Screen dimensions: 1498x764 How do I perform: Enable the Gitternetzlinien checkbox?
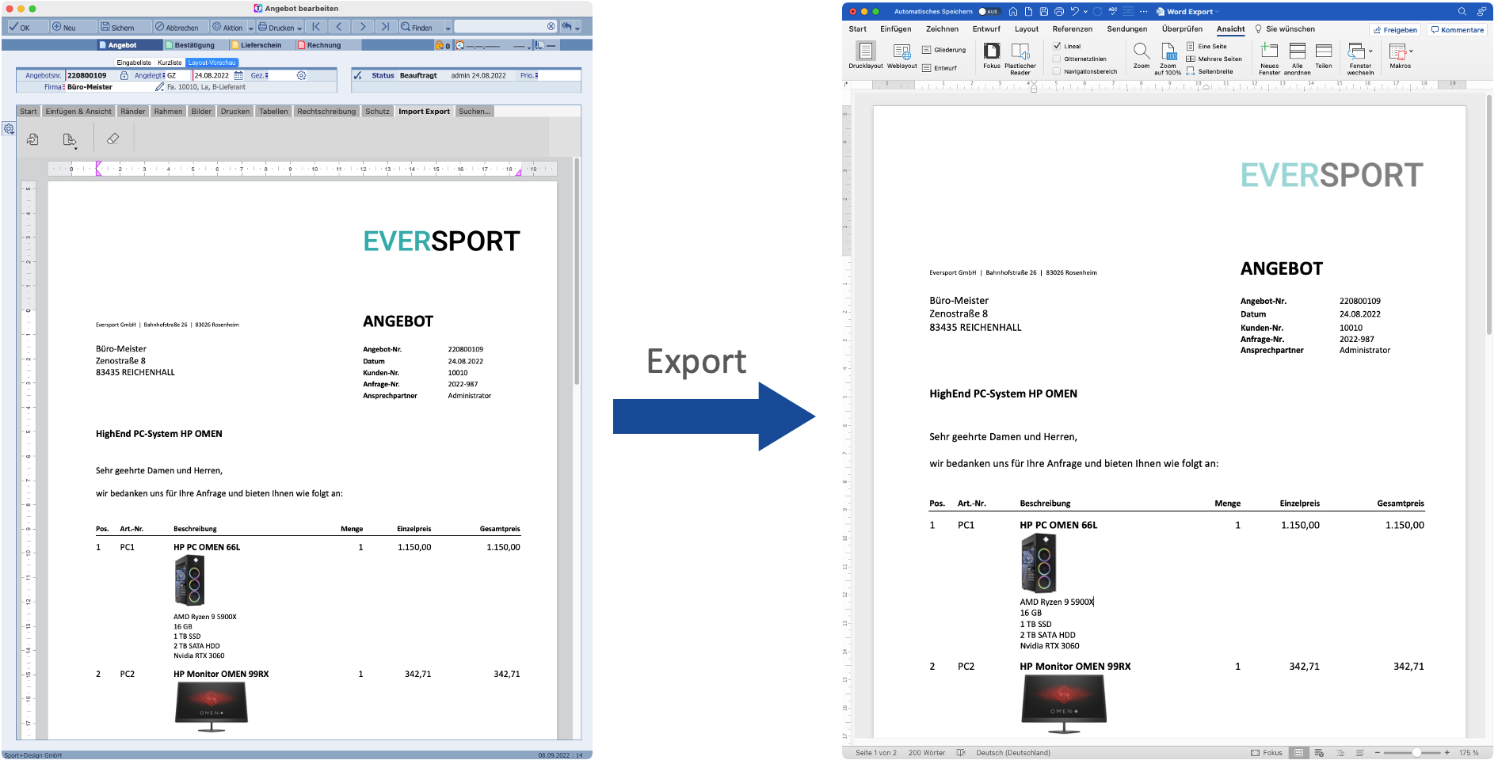coord(1057,59)
